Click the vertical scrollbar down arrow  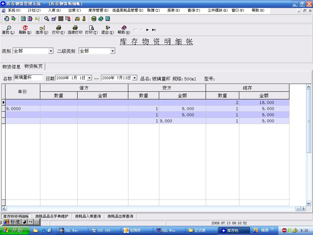point(308,203)
